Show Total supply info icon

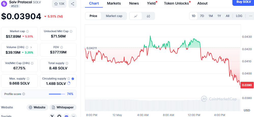click(x=67, y=63)
